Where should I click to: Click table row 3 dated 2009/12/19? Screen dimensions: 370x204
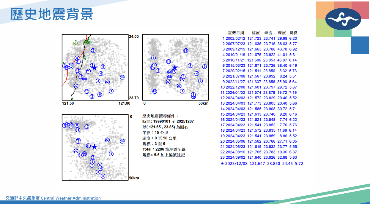click(x=259, y=49)
